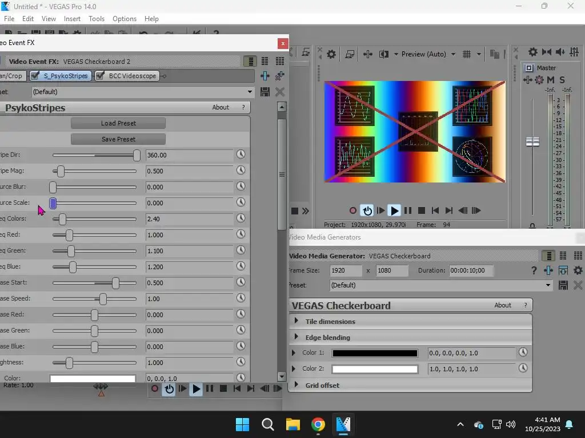Click animate clock icon for Color 2
The width and height of the screenshot is (585, 438).
[523, 368]
